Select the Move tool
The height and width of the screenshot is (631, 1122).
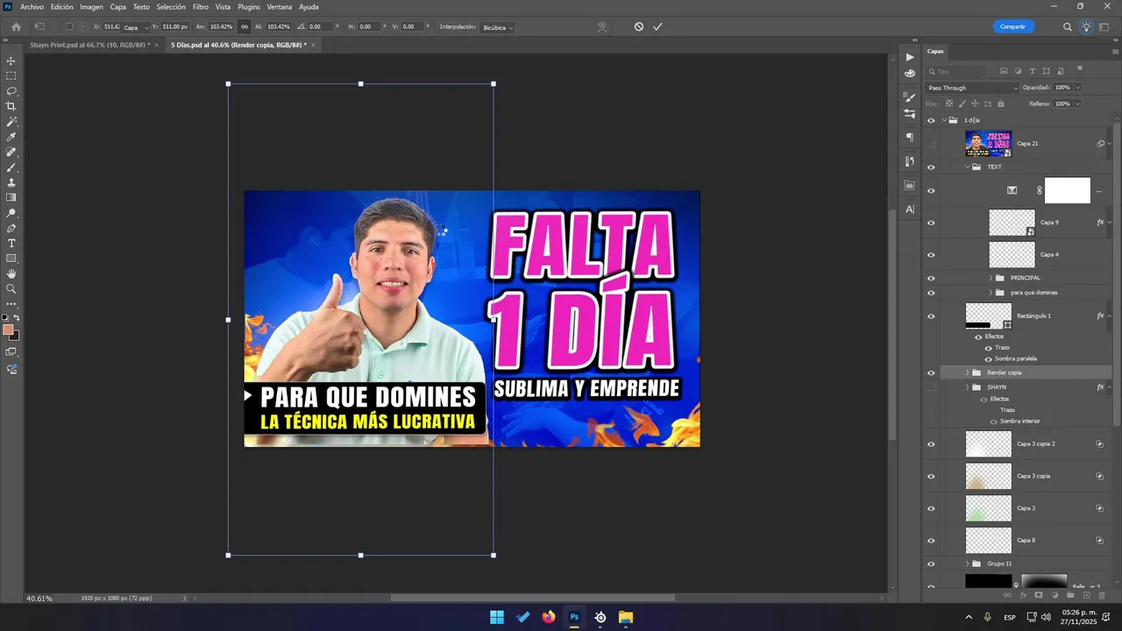[11, 61]
